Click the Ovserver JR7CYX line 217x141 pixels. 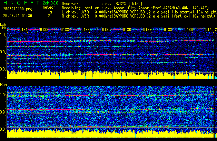click(x=102, y=4)
